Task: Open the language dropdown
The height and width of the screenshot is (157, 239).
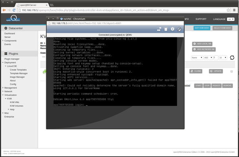Action: tap(231, 19)
